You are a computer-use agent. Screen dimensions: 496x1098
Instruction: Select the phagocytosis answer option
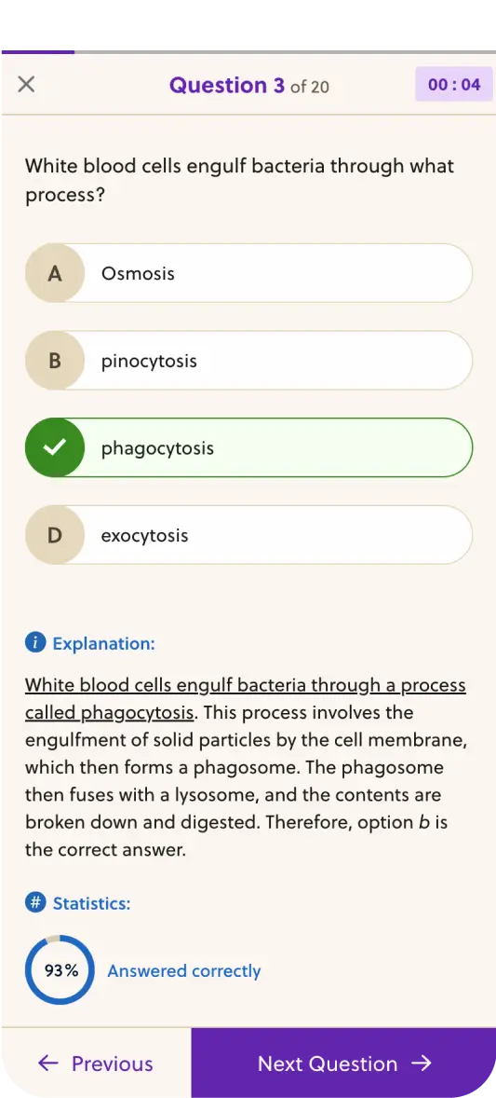pyautogui.click(x=249, y=448)
